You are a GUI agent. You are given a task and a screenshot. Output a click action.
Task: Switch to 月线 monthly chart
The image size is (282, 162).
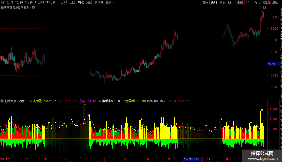point(89,2)
